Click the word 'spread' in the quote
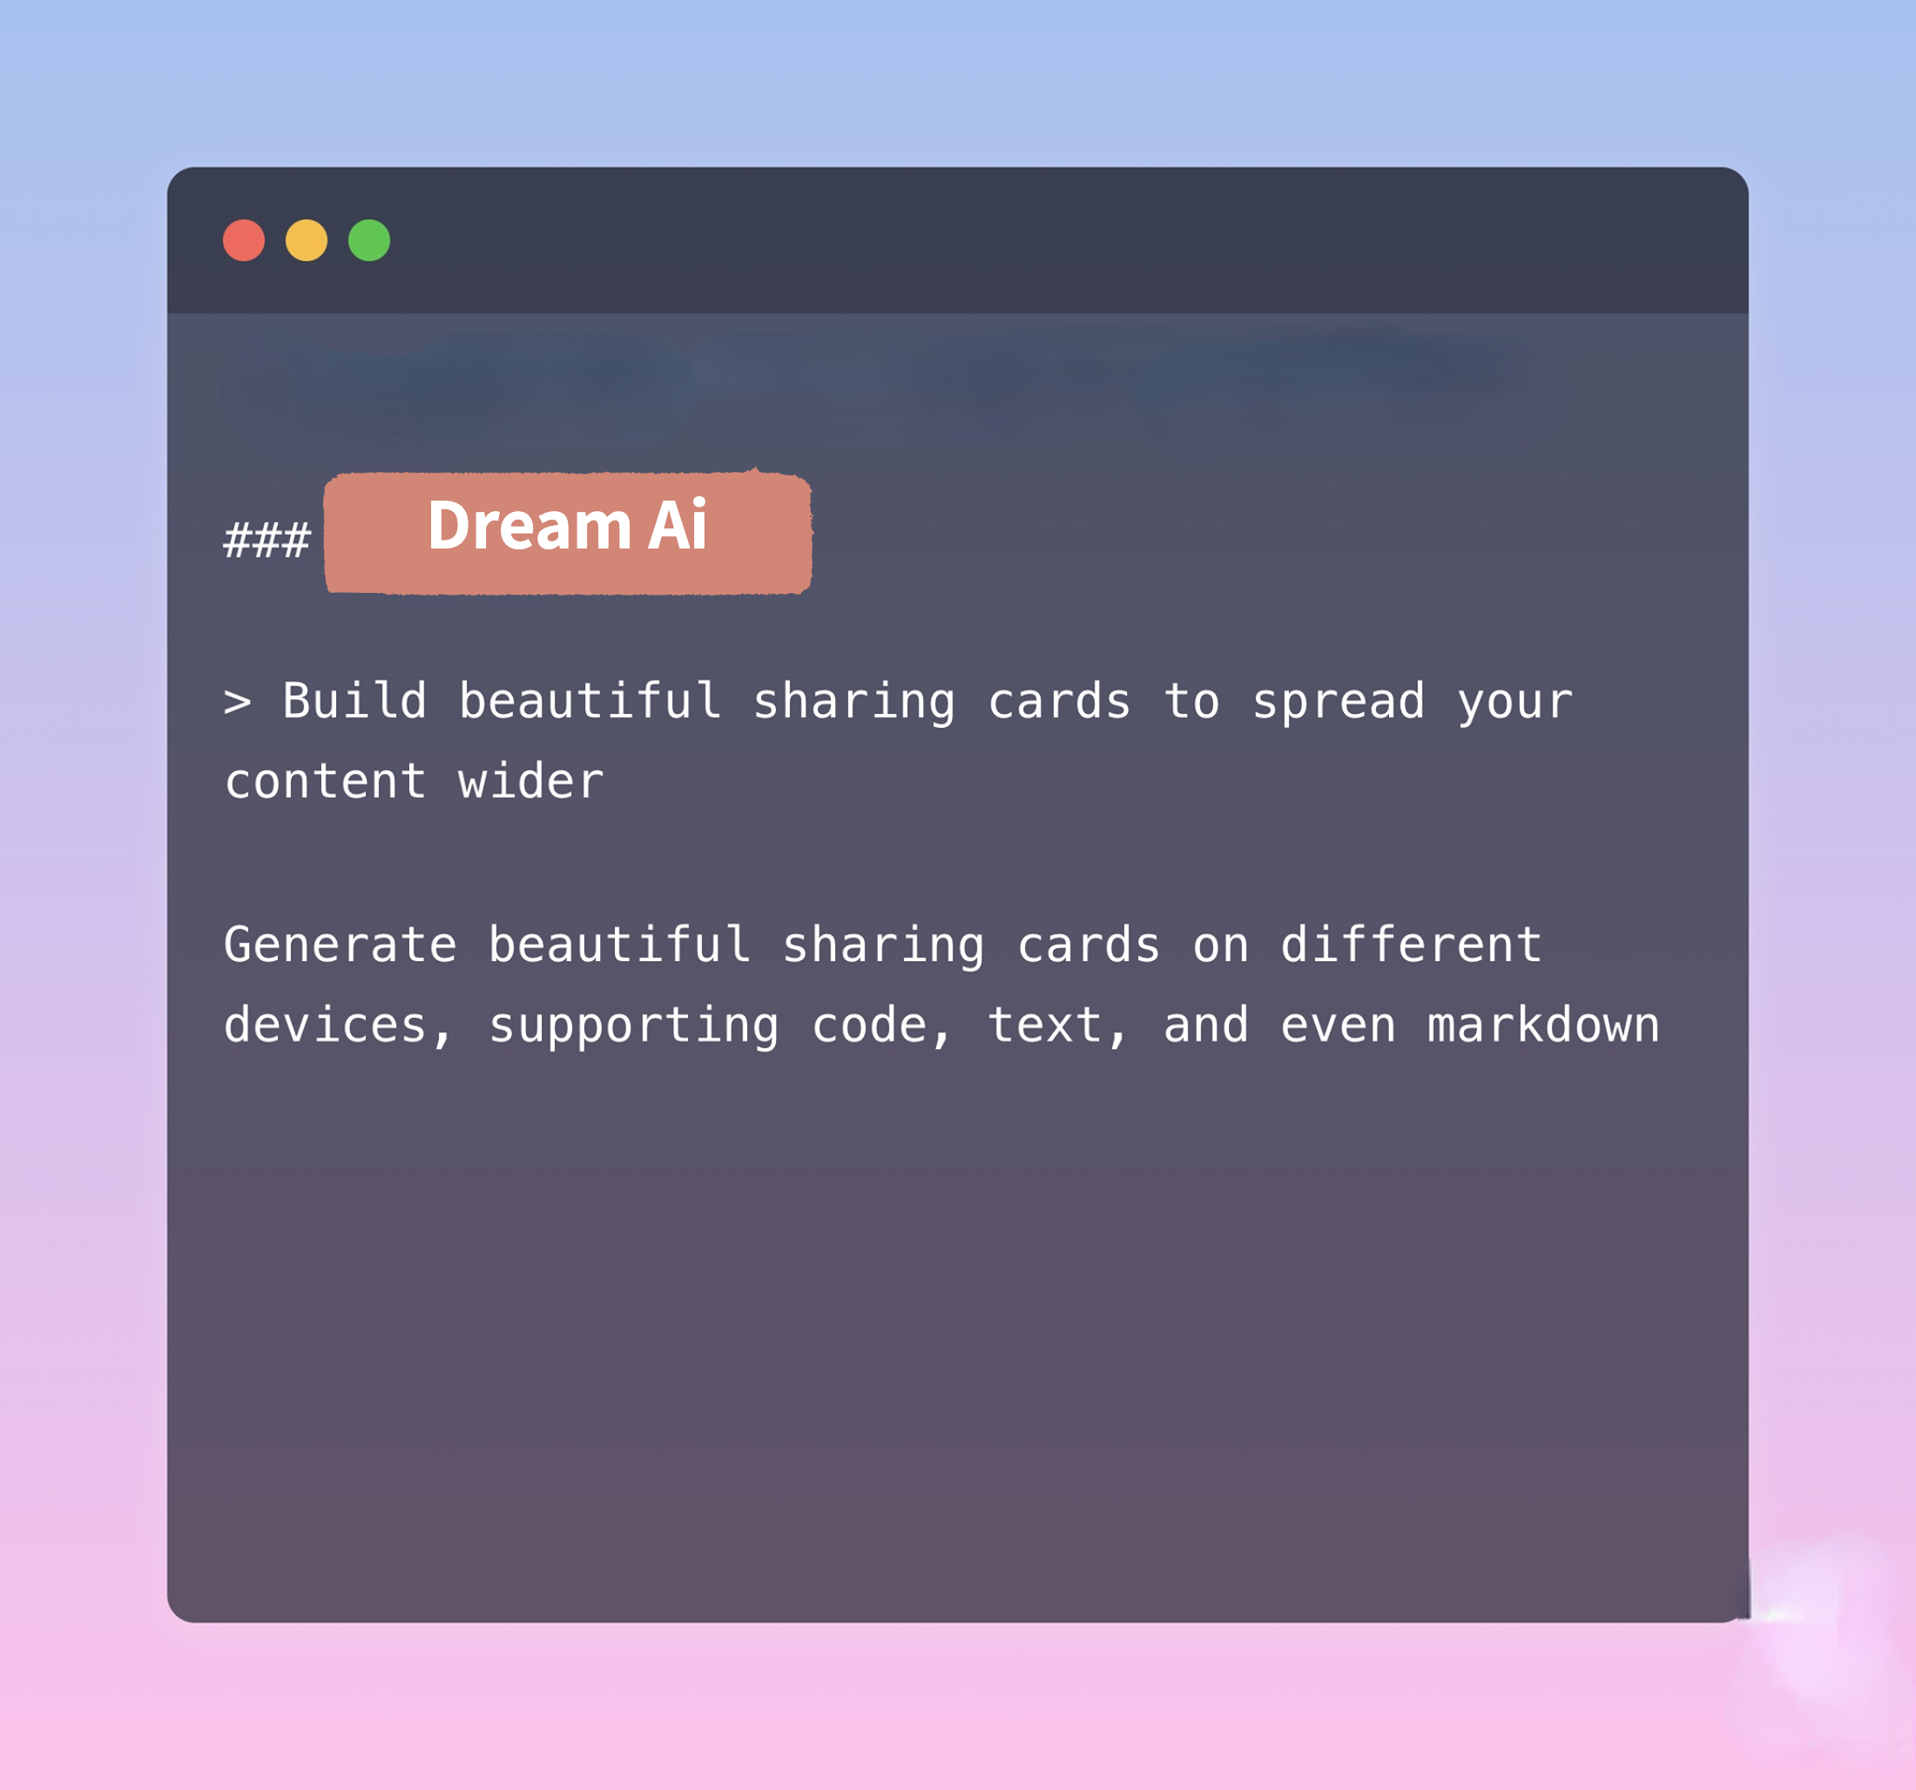Viewport: 1916px width, 1790px height. point(1338,700)
